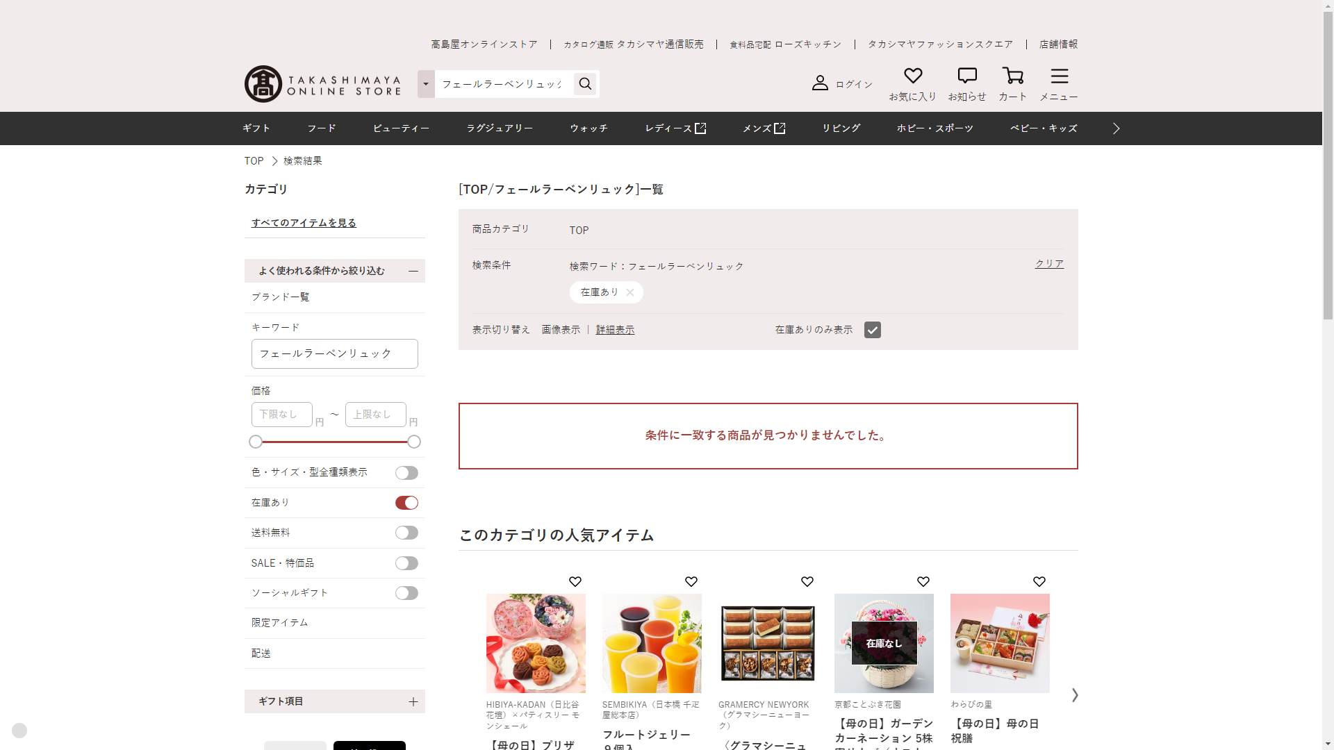Open the ビューティー navigation menu

pos(401,128)
